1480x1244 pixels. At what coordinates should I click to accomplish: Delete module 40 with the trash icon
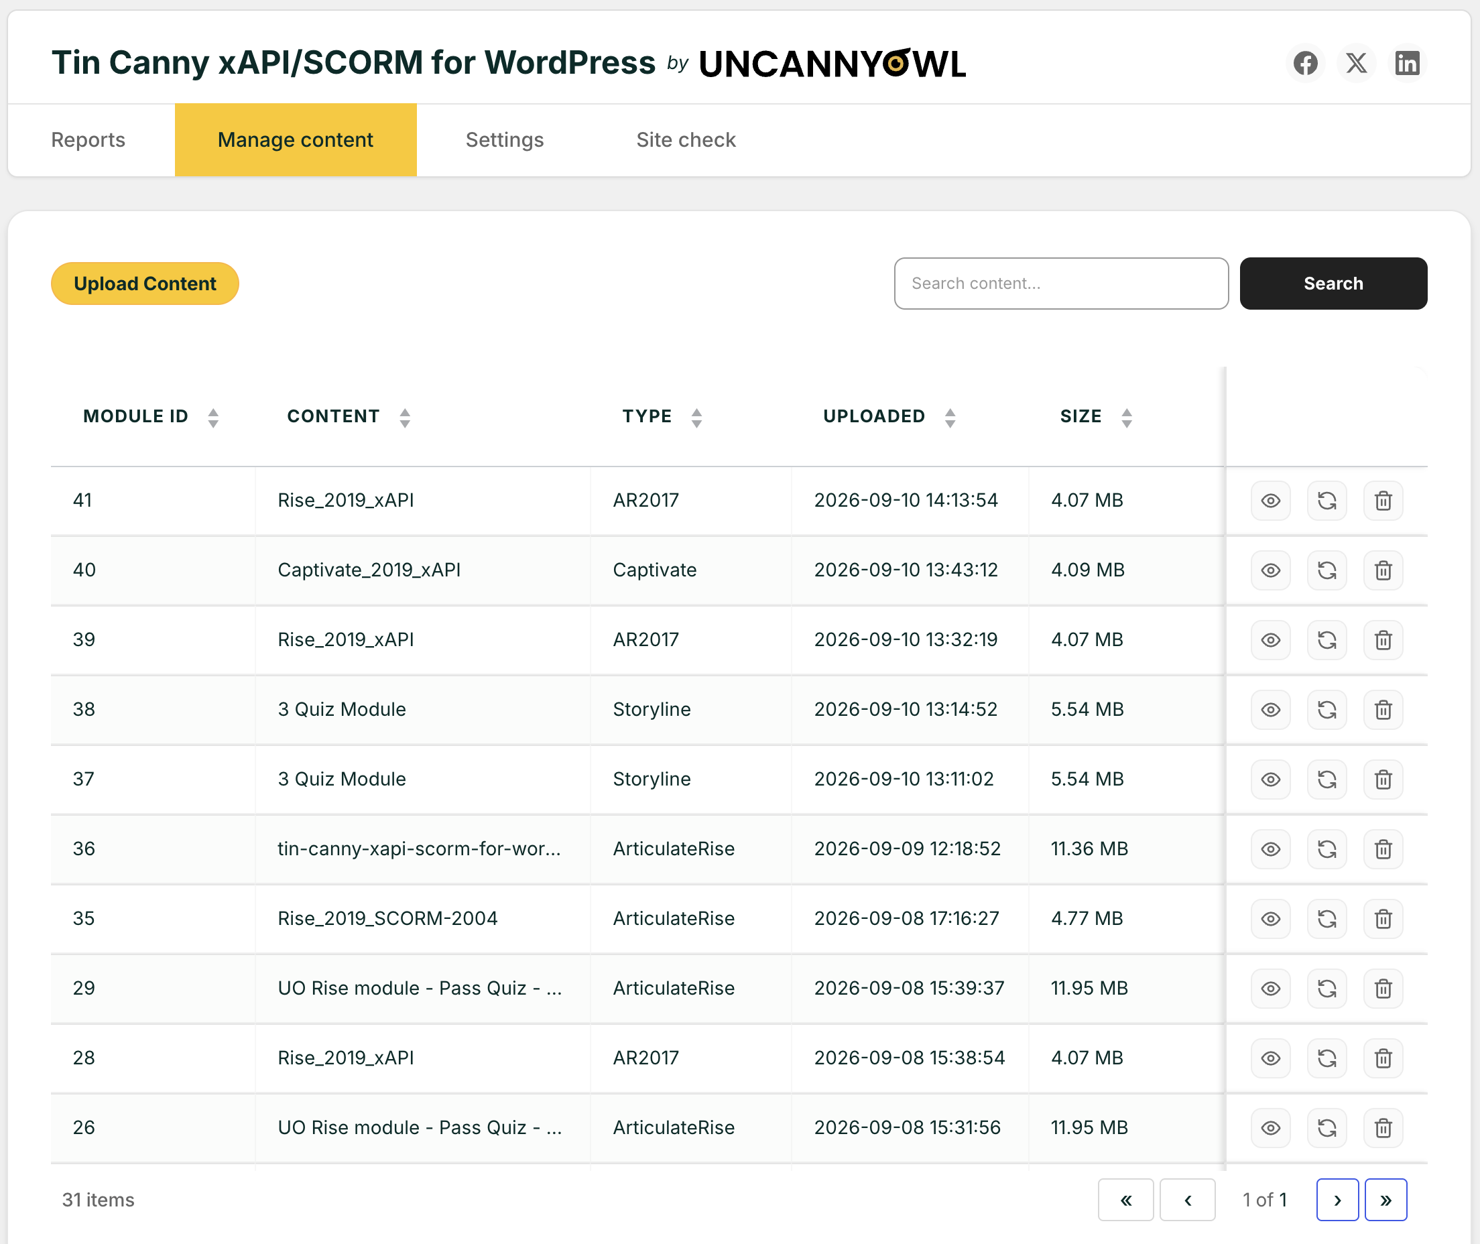point(1383,570)
